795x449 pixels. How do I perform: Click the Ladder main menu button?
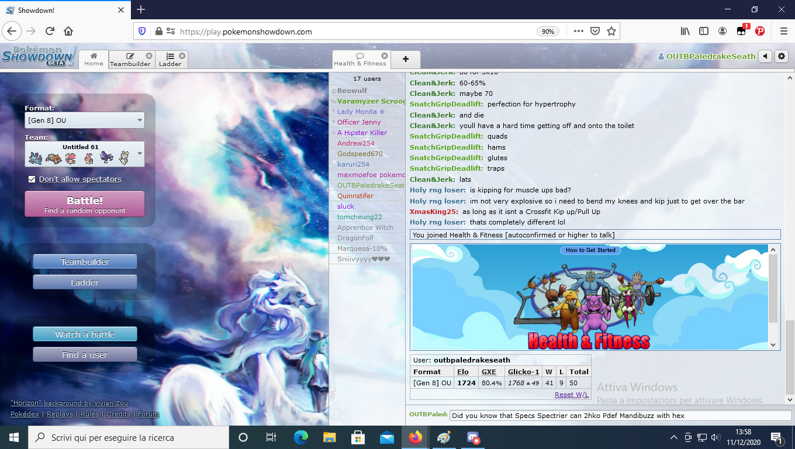tap(85, 282)
